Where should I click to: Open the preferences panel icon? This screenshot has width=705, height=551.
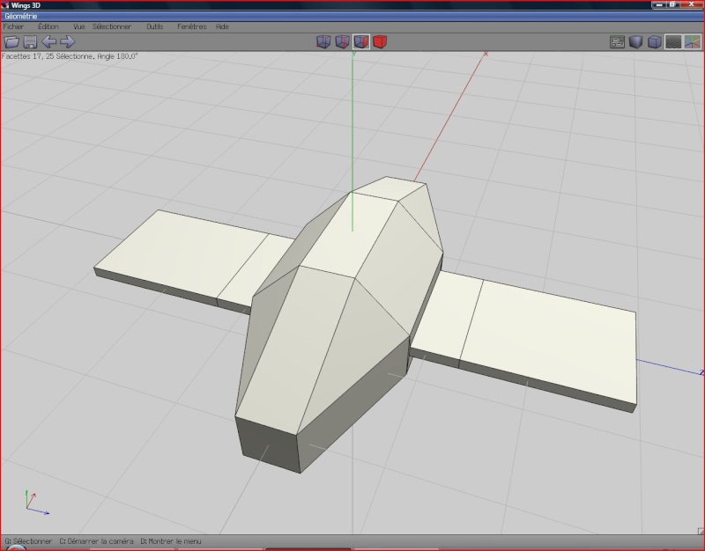pos(618,41)
